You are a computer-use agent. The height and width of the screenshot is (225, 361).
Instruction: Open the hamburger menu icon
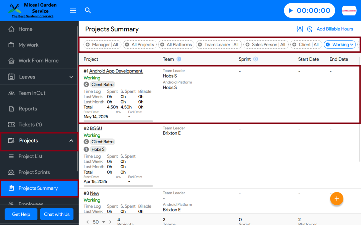pyautogui.click(x=73, y=10)
